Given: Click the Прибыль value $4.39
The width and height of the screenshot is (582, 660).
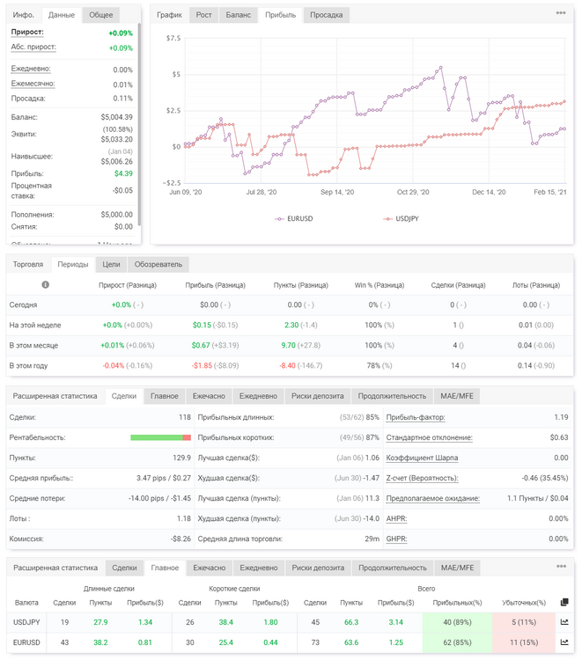Looking at the screenshot, I should 123,173.
